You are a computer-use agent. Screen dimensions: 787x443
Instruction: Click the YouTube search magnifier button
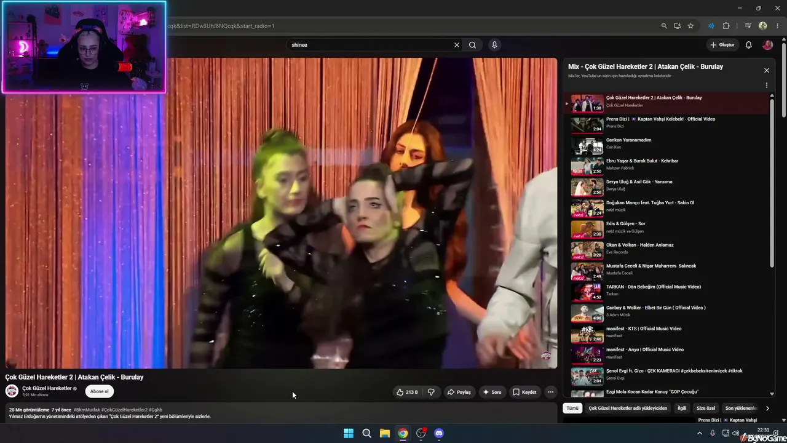point(472,45)
